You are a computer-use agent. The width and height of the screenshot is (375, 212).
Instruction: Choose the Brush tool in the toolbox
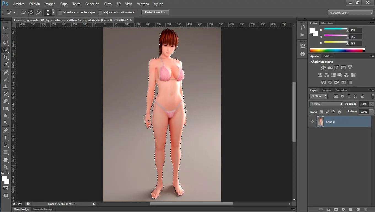pos(6,79)
